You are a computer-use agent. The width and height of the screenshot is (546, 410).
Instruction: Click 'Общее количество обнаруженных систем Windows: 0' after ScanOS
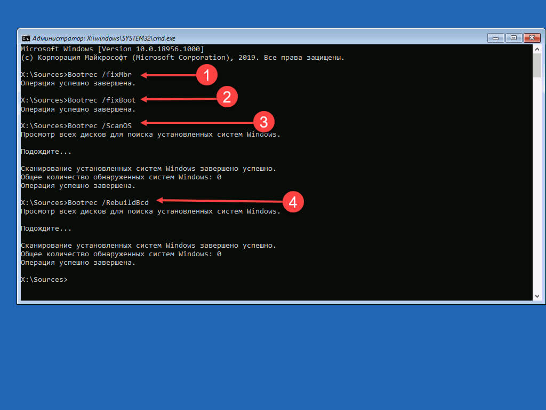pyautogui.click(x=121, y=177)
